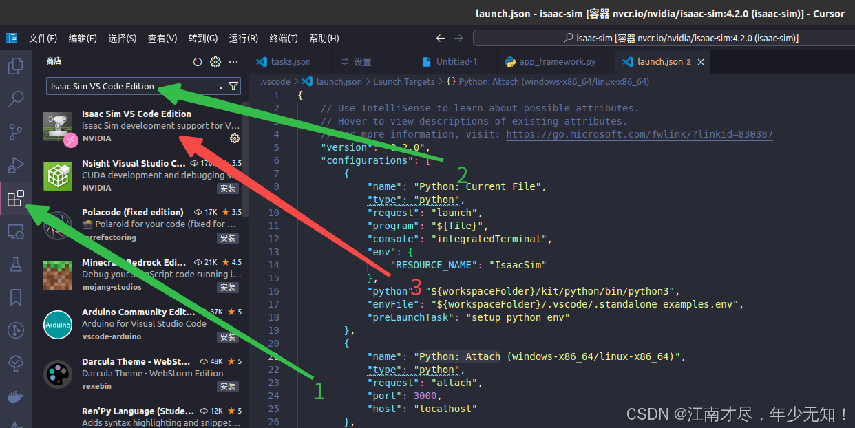Close the launch.json tab
The image size is (855, 428).
(701, 62)
